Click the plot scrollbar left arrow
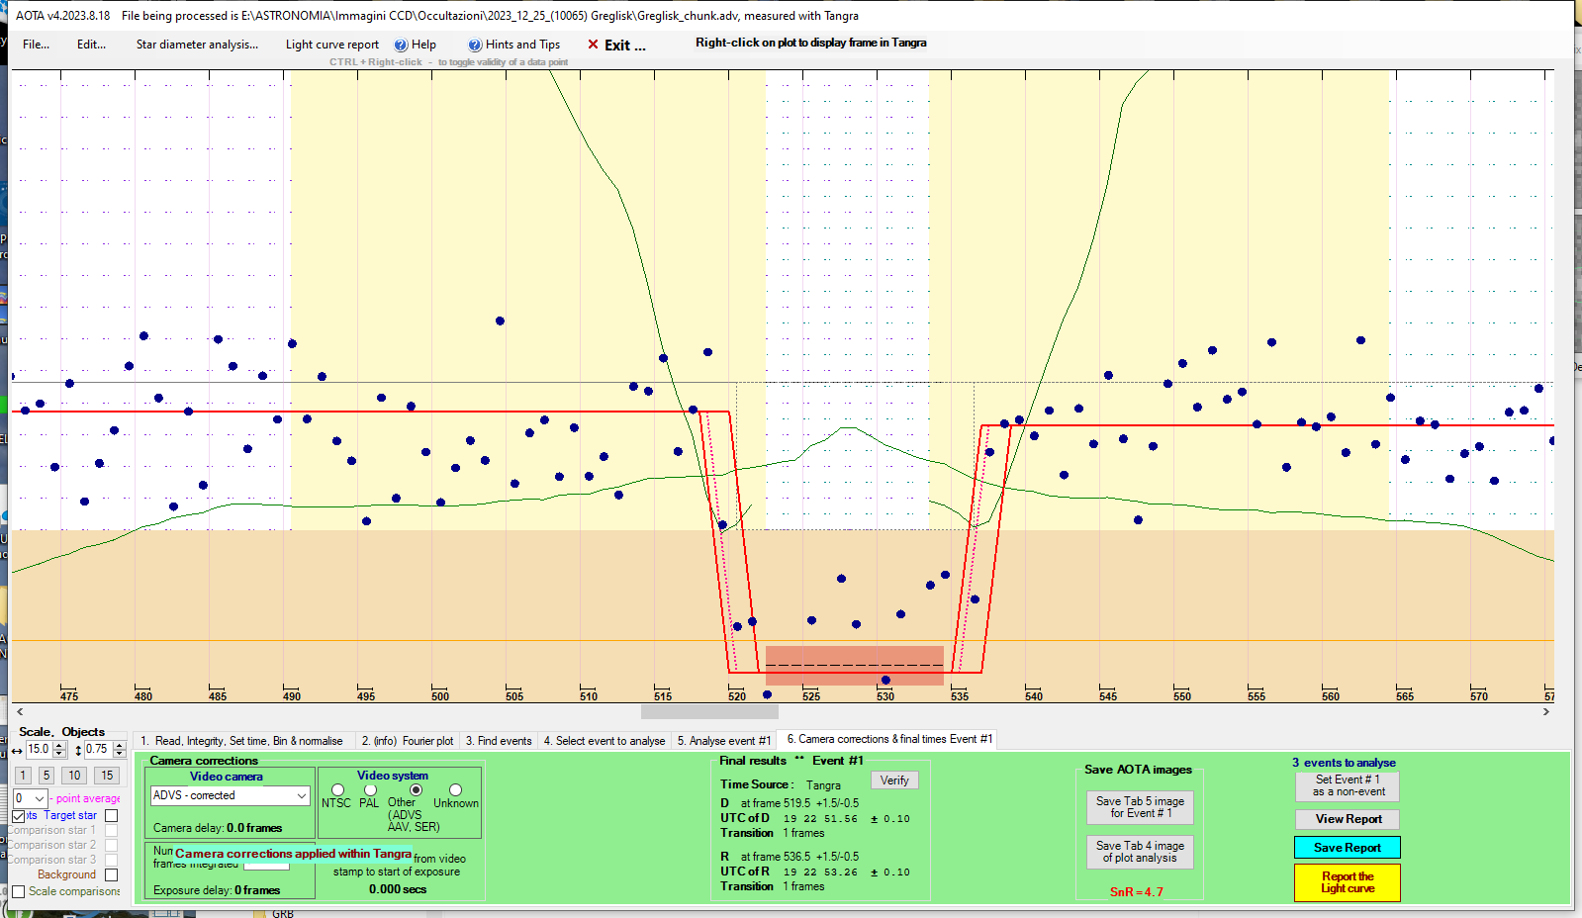Image resolution: width=1582 pixels, height=918 pixels. click(x=20, y=711)
